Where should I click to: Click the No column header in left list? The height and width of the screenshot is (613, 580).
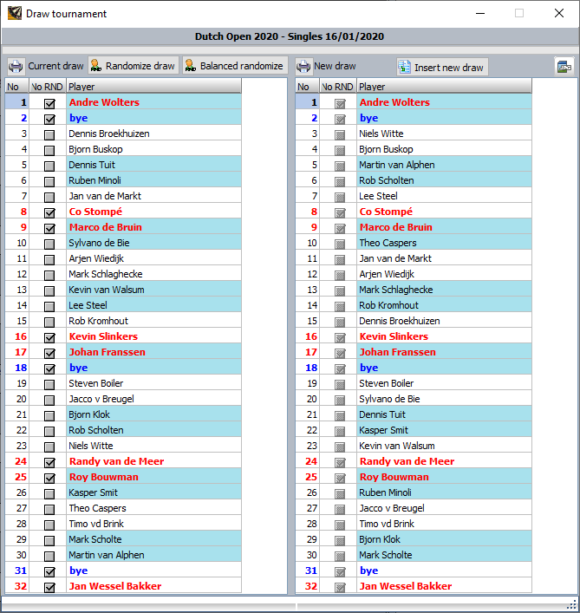pos(16,87)
